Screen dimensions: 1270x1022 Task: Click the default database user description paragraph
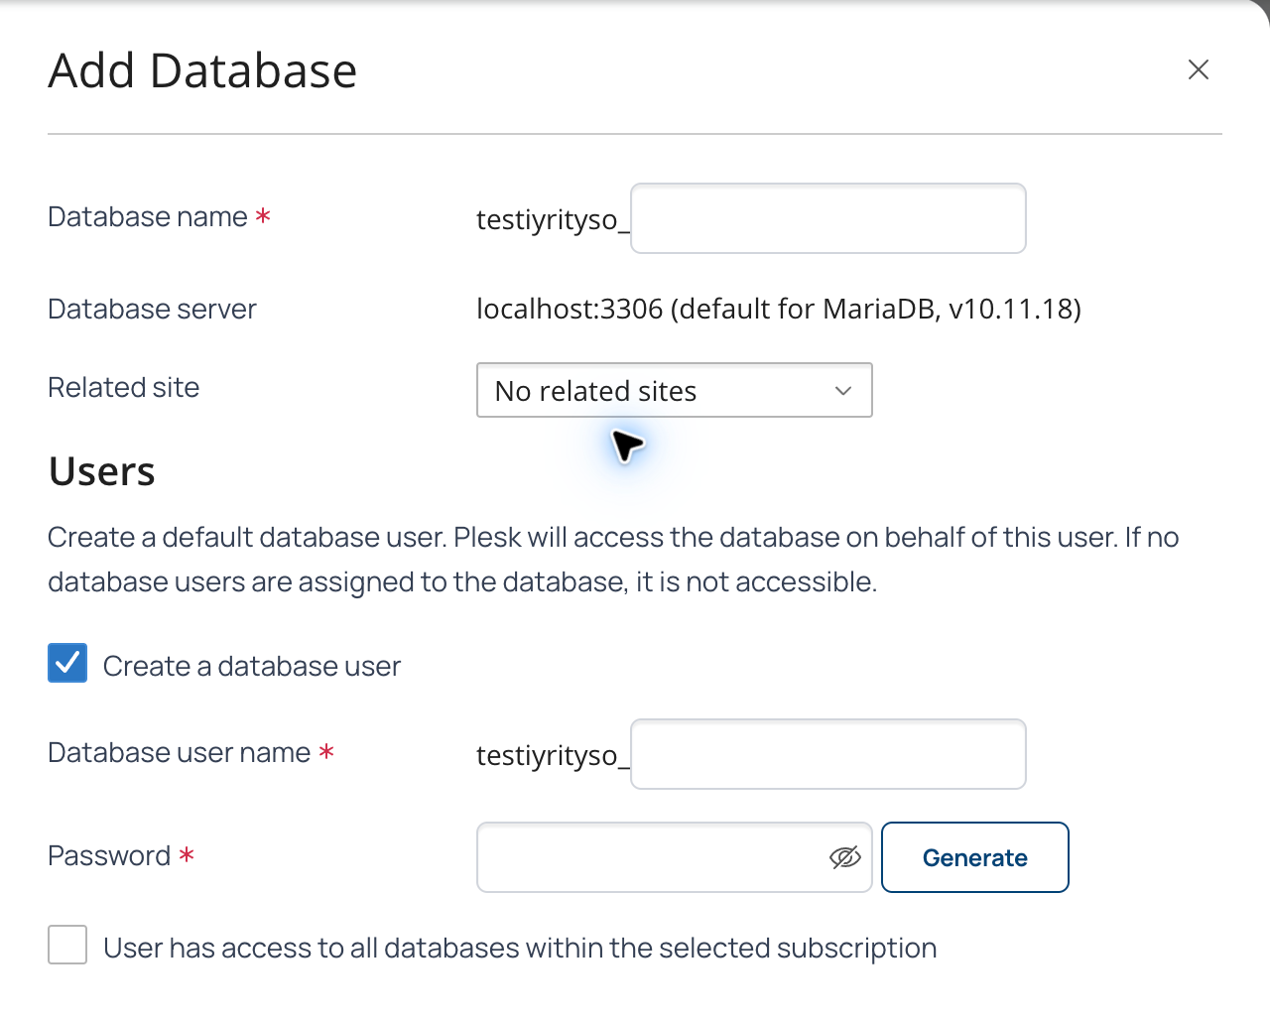click(x=613, y=560)
